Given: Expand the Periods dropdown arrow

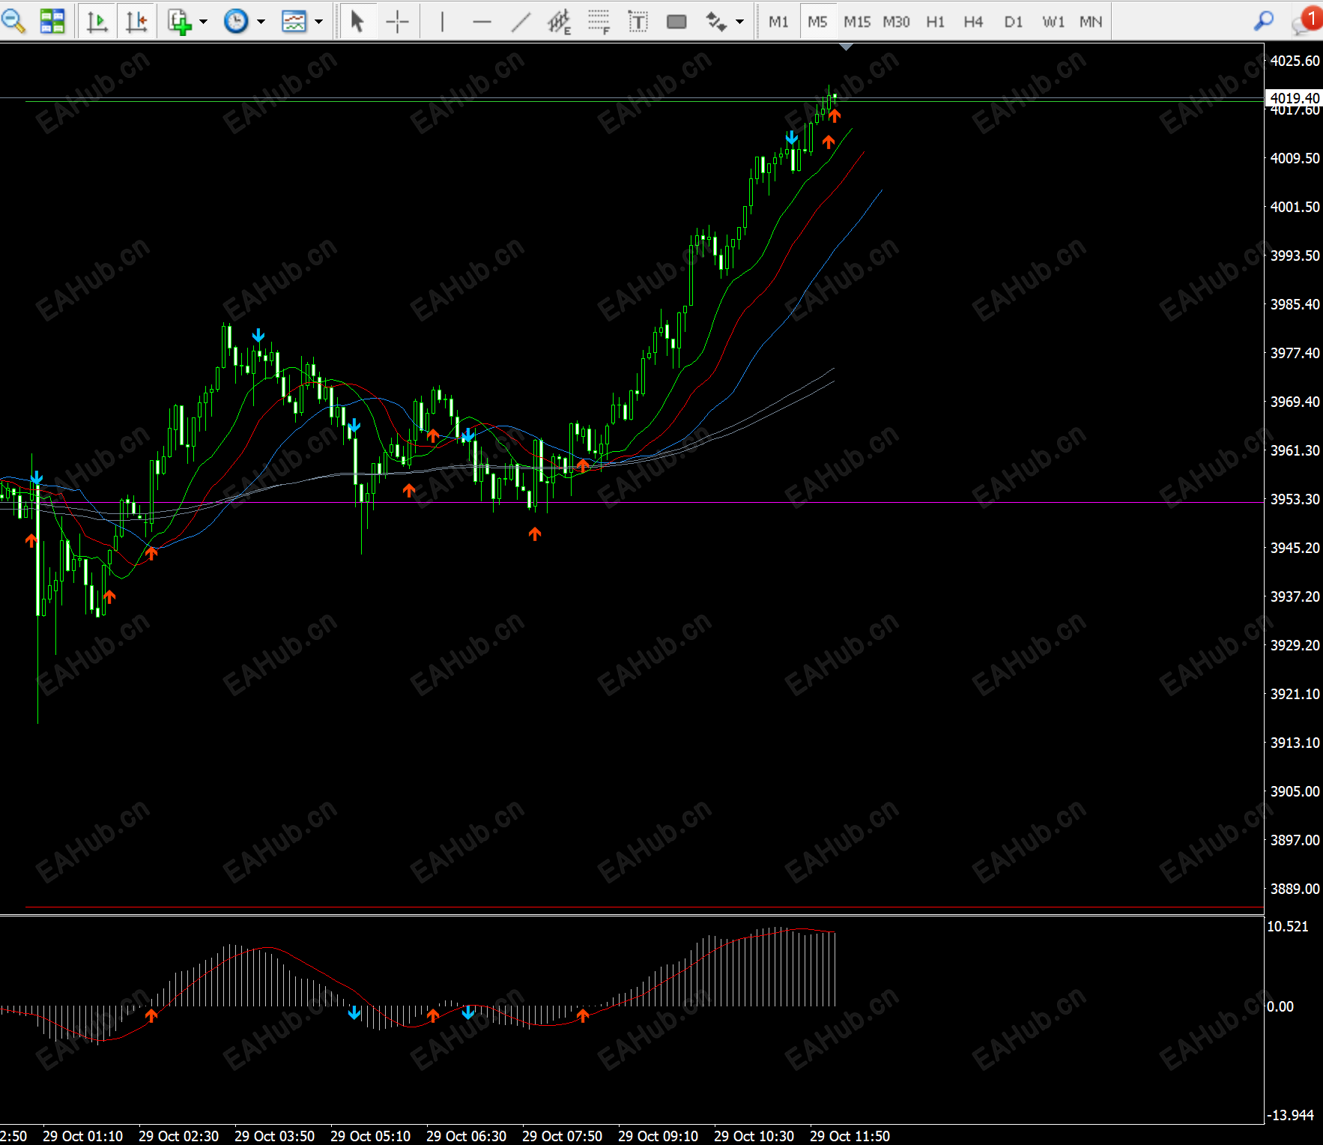Looking at the screenshot, I should click(x=261, y=21).
